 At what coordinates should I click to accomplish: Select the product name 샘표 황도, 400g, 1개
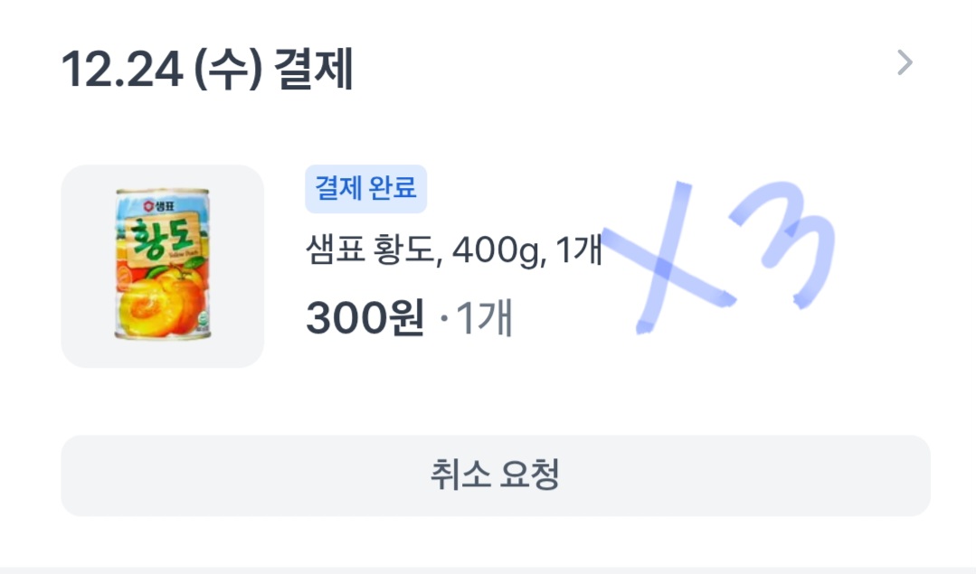[x=454, y=250]
